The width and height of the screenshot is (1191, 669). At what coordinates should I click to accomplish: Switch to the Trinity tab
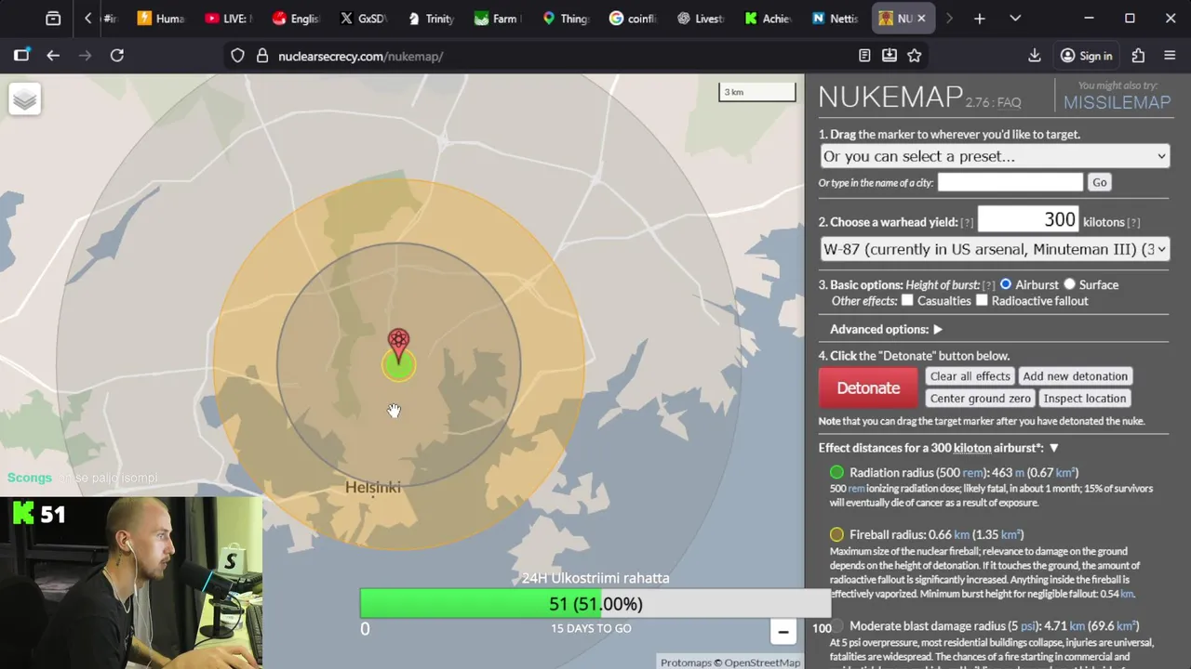tap(429, 19)
